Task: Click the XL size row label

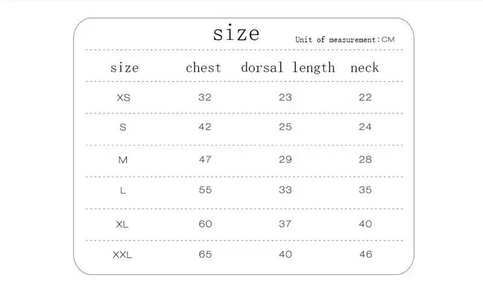Action: pos(123,224)
